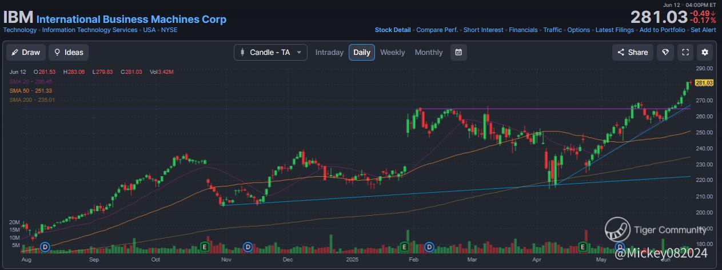This screenshot has width=722, height=270.
Task: Open the Draw tools pencil button
Action: click(26, 52)
